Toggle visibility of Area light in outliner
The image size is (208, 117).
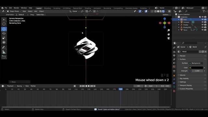(x=202, y=19)
